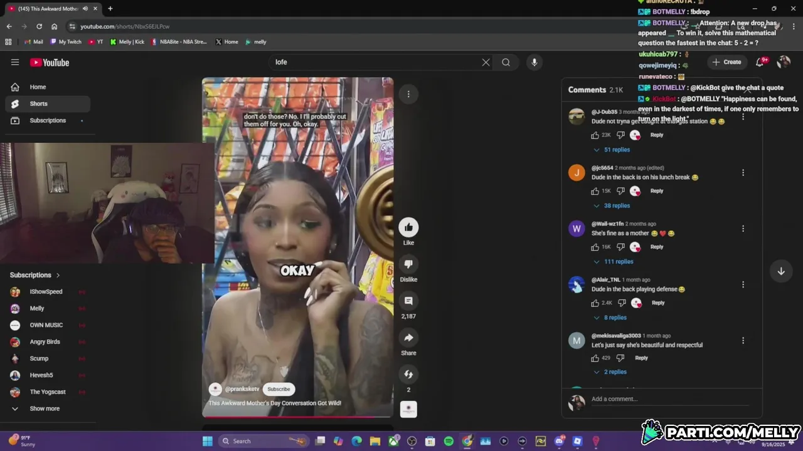Click the Windows taskbar Search box
The image size is (803, 451).
pos(264,441)
